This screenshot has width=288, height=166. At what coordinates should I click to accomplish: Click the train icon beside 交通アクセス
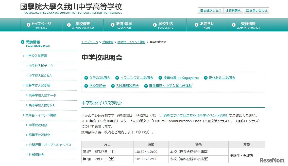coord(202,11)
